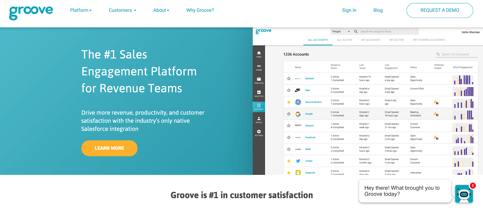483x211 pixels.
Task: Open the People dropdown in search bar
Action: point(341,31)
